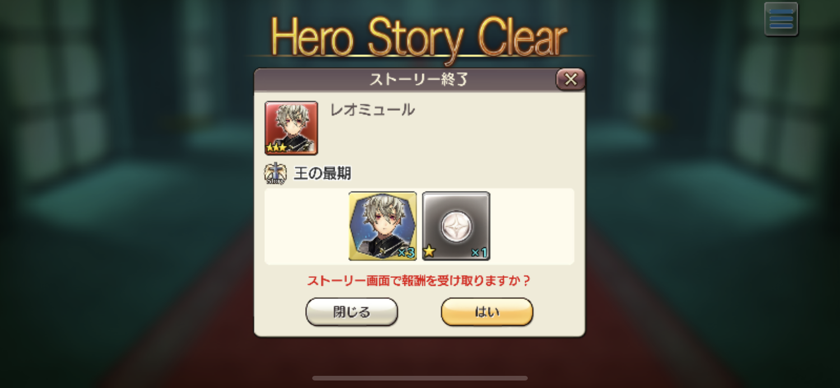Select the hero shard reward x3
Screen dimensions: 840x388
pyautogui.click(x=383, y=226)
